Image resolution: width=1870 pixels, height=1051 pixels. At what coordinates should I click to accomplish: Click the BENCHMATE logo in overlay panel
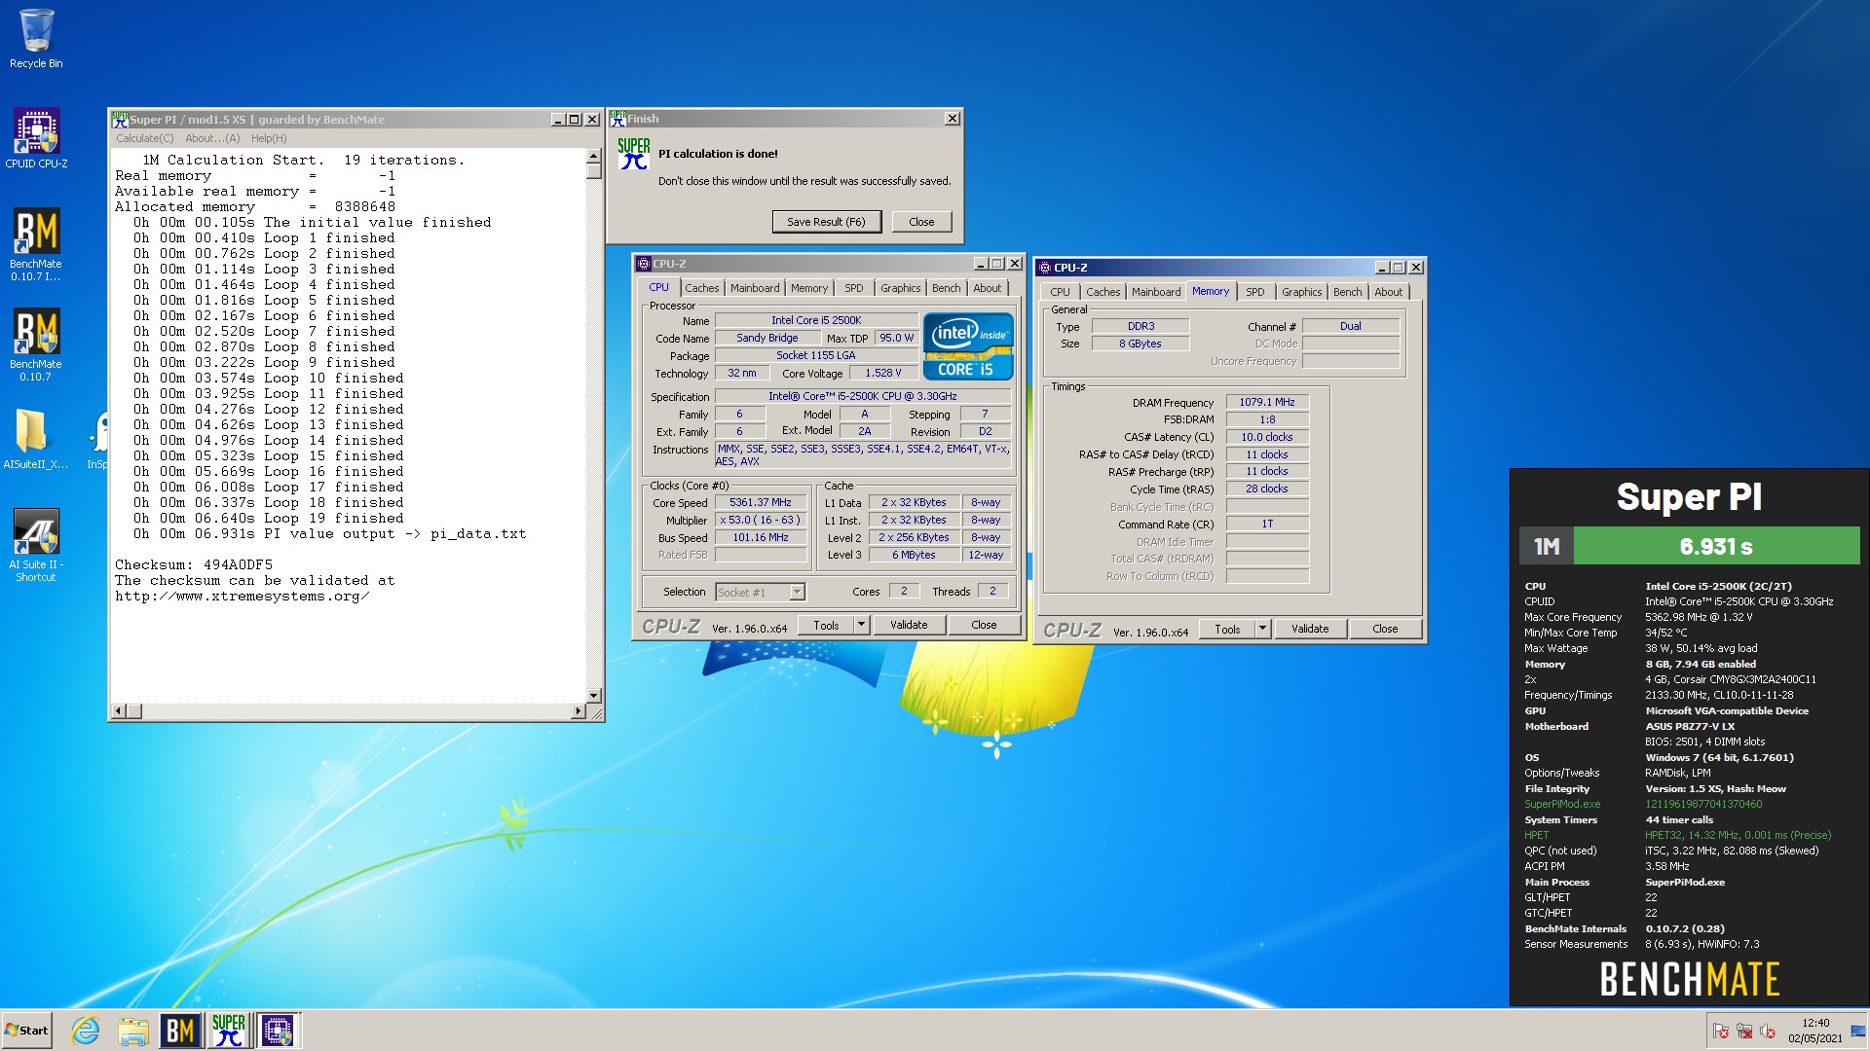pyautogui.click(x=1690, y=979)
